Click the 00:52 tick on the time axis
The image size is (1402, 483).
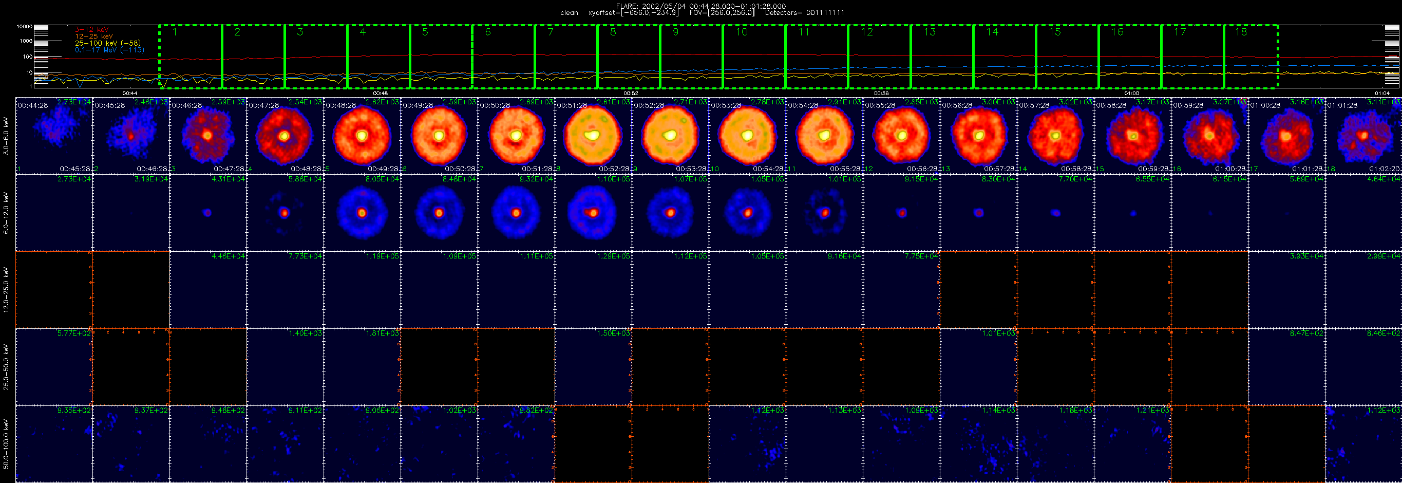(631, 93)
